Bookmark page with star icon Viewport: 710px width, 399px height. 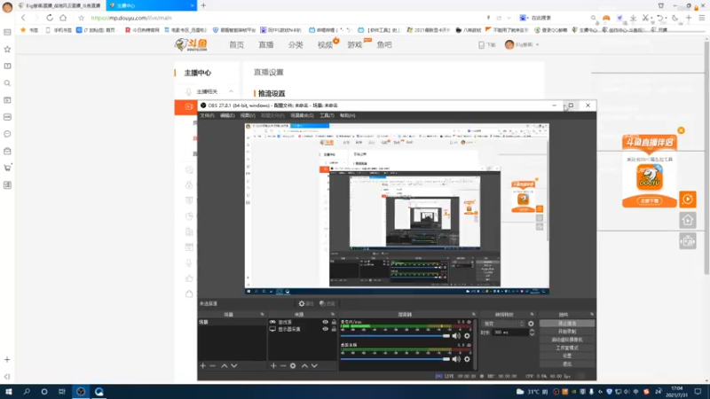tap(81, 18)
